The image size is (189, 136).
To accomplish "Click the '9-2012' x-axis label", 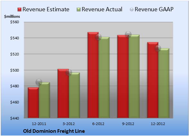I will tap(128, 124).
